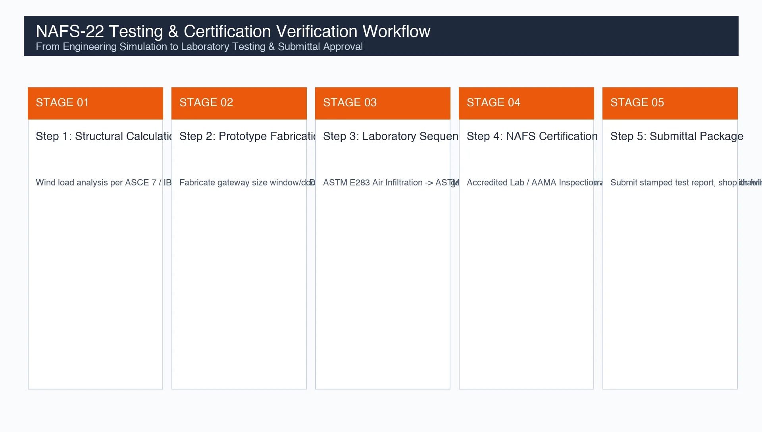
Task: Click the Wind load analysis per ASCE 7 text
Action: (x=104, y=183)
